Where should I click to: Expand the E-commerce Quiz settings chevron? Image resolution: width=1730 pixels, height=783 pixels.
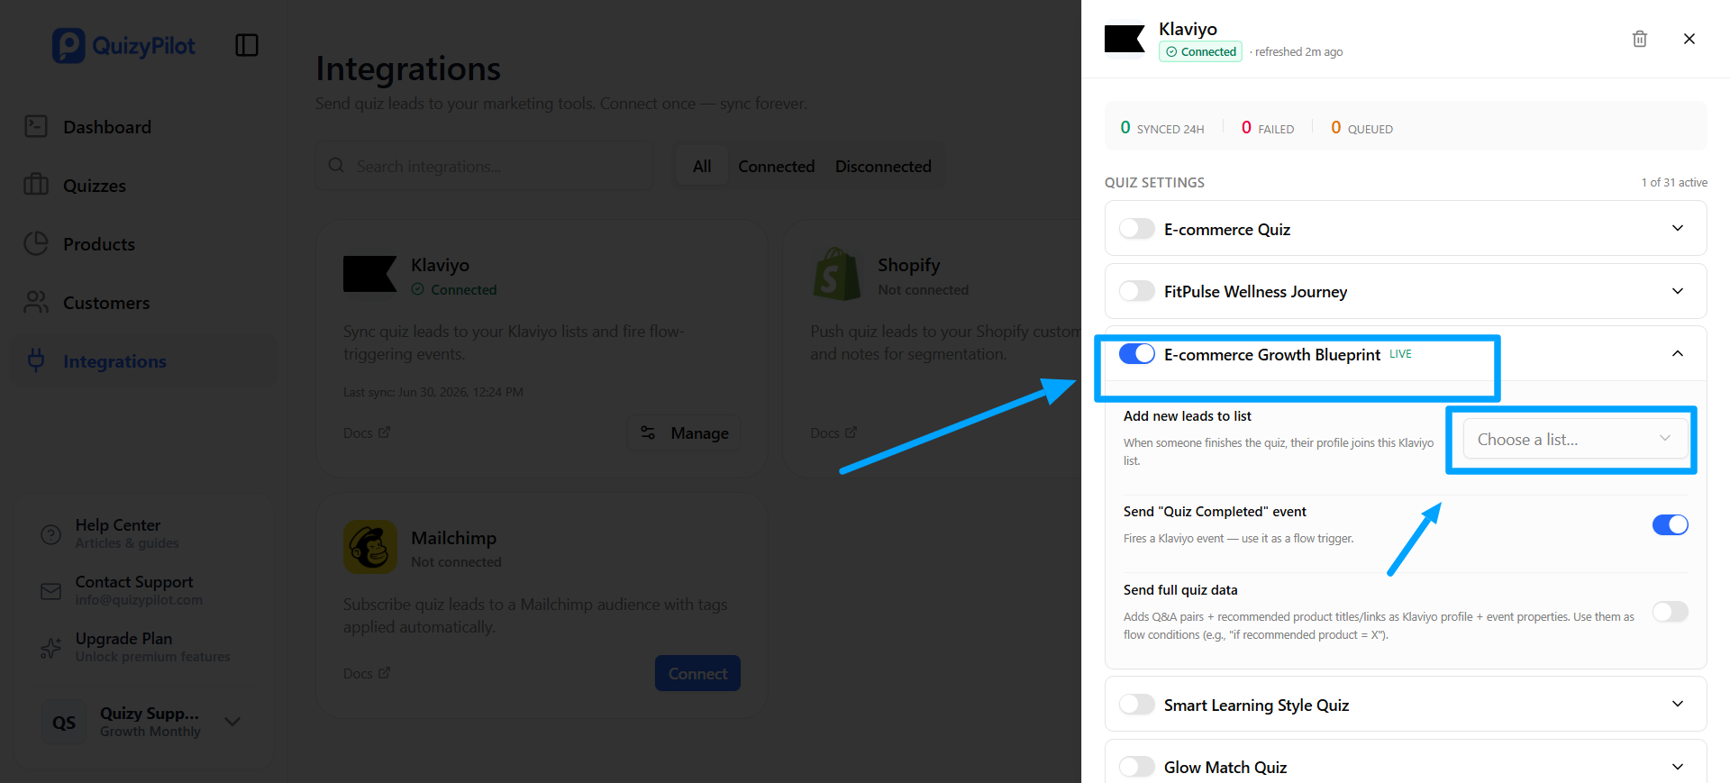pos(1678,228)
